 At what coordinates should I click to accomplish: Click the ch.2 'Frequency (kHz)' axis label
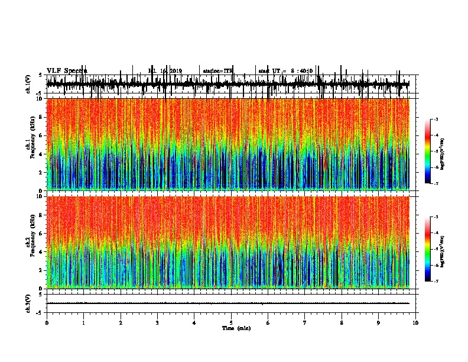pos(32,235)
